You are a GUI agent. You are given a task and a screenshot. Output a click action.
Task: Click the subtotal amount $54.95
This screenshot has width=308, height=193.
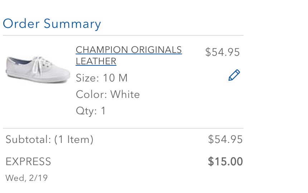pyautogui.click(x=225, y=139)
